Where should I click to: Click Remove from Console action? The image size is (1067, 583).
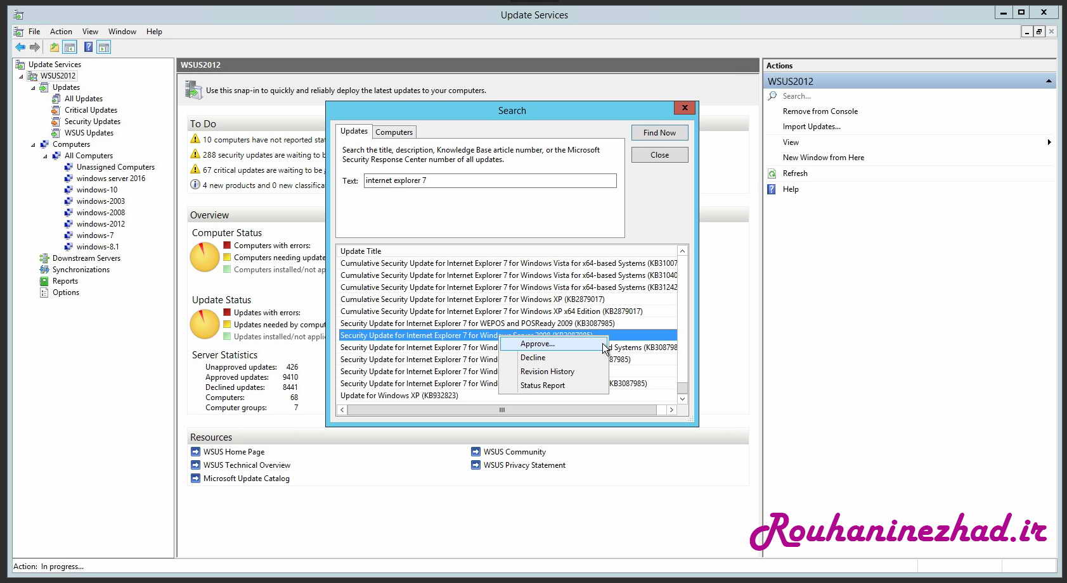tap(820, 111)
